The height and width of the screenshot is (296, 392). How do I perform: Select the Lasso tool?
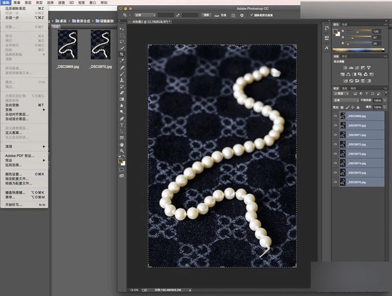pyautogui.click(x=122, y=42)
